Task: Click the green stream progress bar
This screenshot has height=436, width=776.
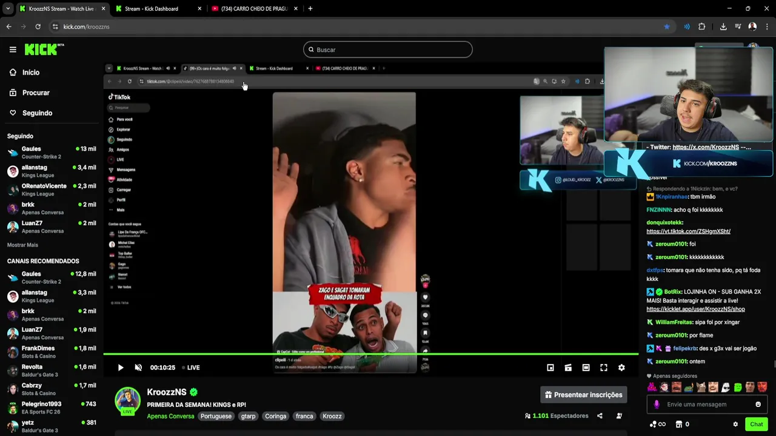Action: click(x=370, y=354)
